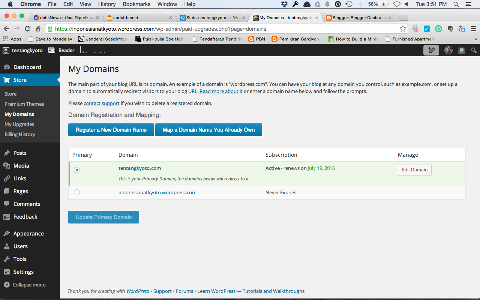This screenshot has width=480, height=300.
Task: Open the notifications speech bubble icon
Action: click(x=462, y=50)
